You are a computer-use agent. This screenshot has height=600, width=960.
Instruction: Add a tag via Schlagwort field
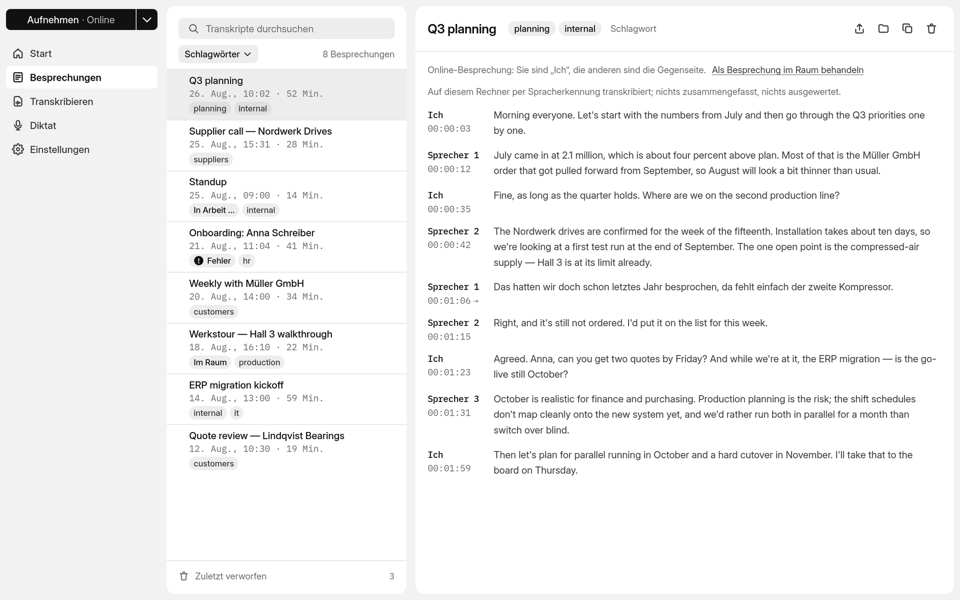click(633, 29)
